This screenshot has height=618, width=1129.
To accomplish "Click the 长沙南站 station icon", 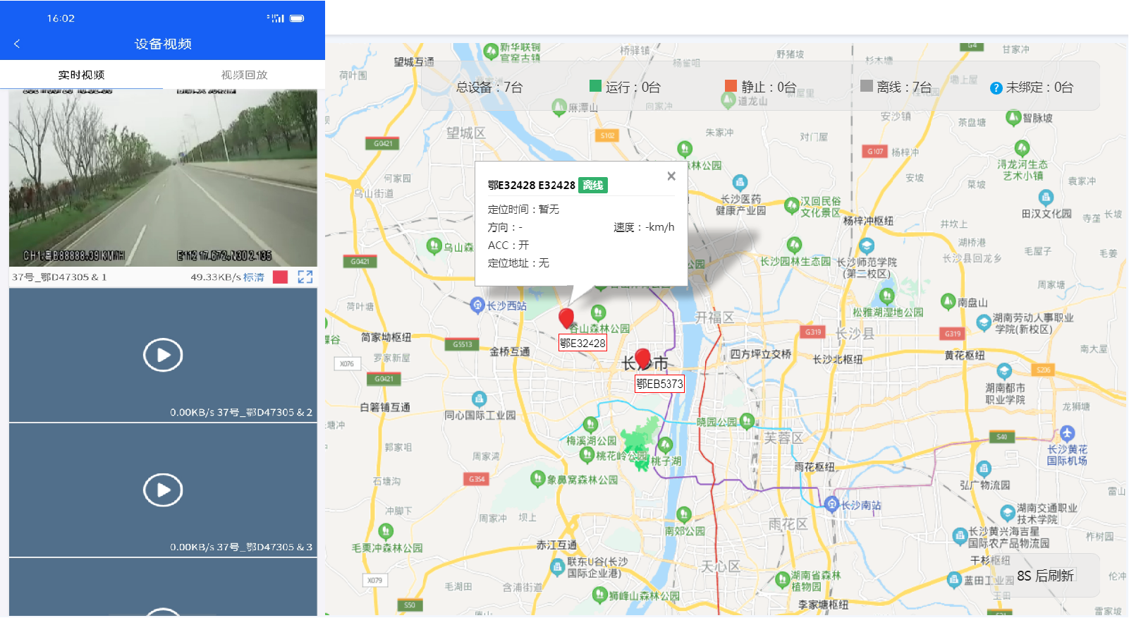I will click(832, 504).
